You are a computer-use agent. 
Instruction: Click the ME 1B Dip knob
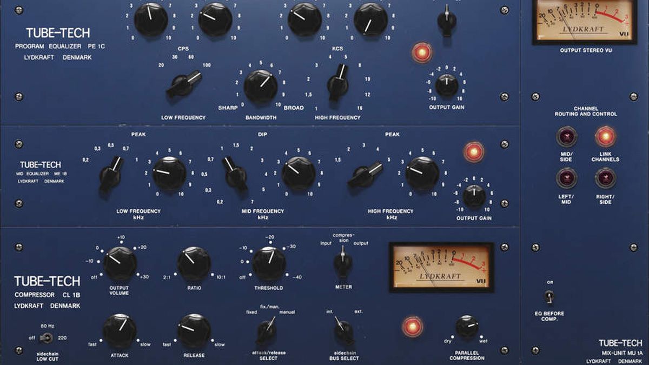click(x=299, y=174)
